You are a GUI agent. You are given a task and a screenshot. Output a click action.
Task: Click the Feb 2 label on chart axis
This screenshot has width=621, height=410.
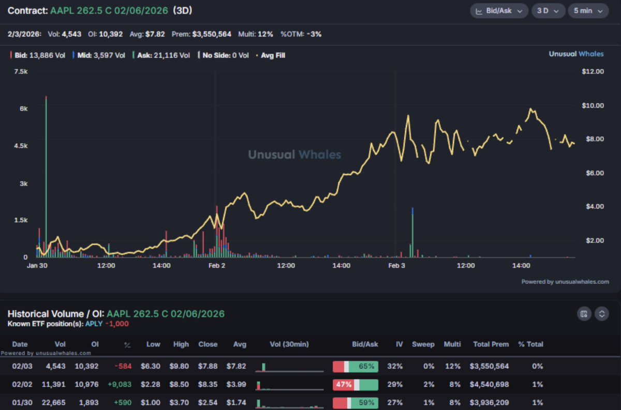[216, 266]
